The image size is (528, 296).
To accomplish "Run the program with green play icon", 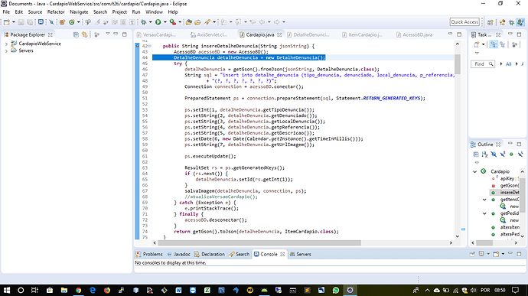I will (158, 22).
